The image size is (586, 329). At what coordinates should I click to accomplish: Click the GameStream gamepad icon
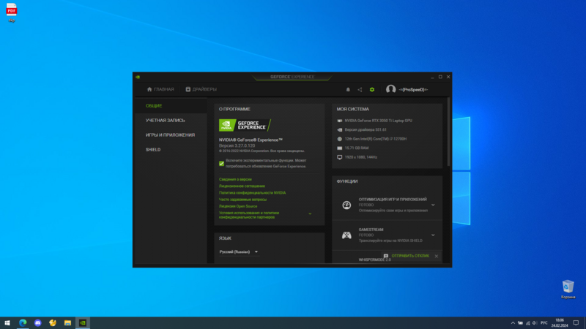346,235
